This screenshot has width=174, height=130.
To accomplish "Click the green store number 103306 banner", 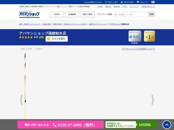I will point(131,125).
